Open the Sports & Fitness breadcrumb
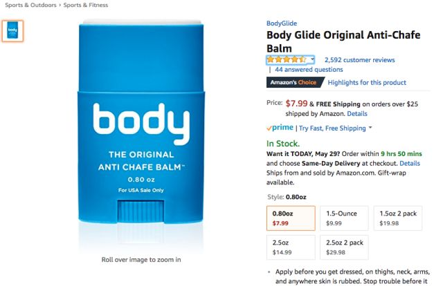The height and width of the screenshot is (286, 443). coord(86,5)
